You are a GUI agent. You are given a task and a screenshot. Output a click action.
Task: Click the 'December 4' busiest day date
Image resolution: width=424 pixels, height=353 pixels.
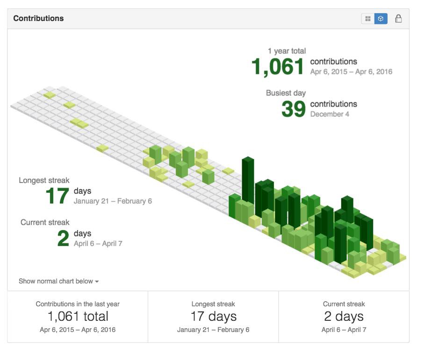(x=330, y=114)
